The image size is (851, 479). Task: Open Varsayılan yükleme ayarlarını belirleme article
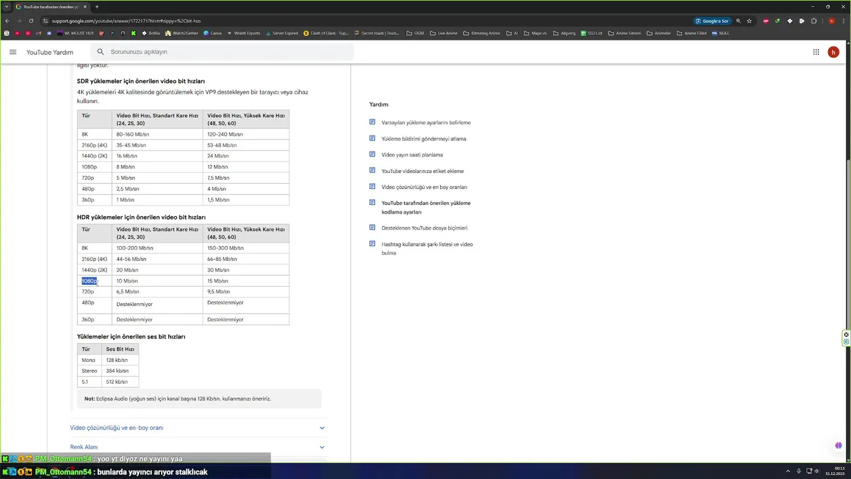(x=426, y=122)
